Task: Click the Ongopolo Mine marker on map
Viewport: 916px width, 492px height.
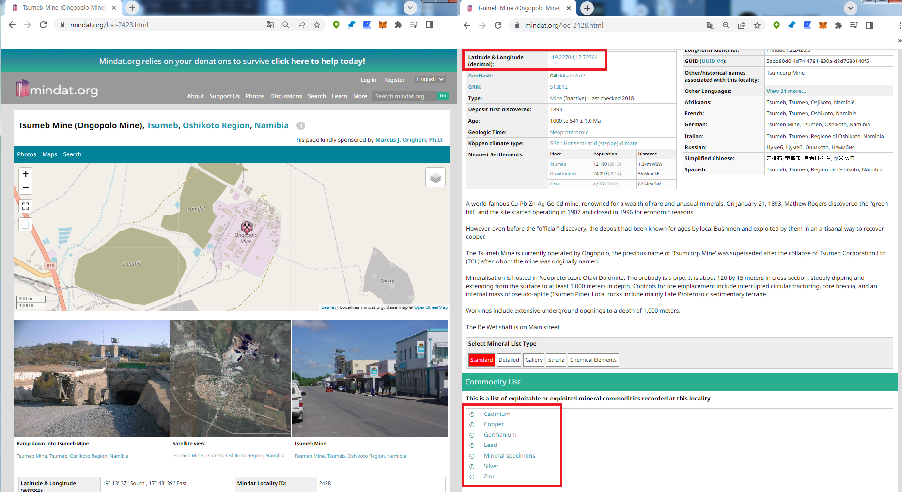Action: [247, 227]
